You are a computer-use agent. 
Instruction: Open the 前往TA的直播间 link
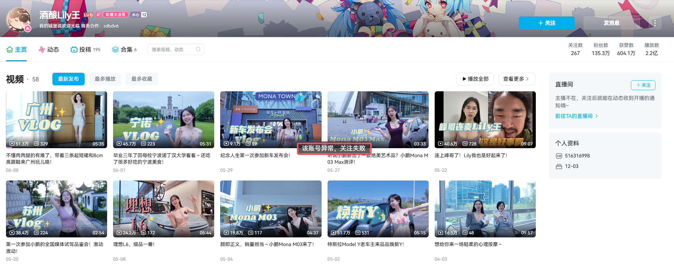576,116
